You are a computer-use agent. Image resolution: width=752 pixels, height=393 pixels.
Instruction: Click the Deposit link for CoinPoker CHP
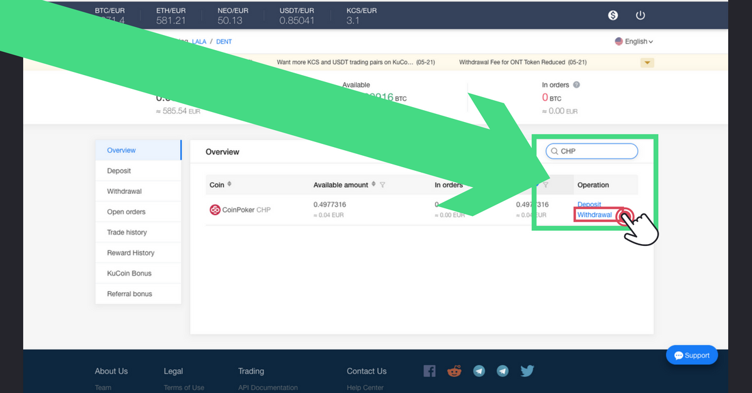[589, 205]
